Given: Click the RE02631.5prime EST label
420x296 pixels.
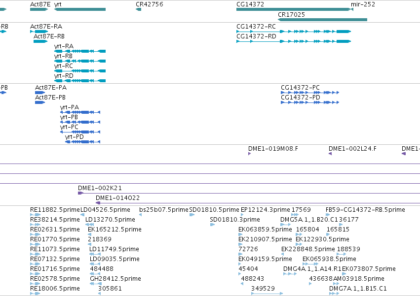Looking at the screenshot, I should [x=55, y=230].
